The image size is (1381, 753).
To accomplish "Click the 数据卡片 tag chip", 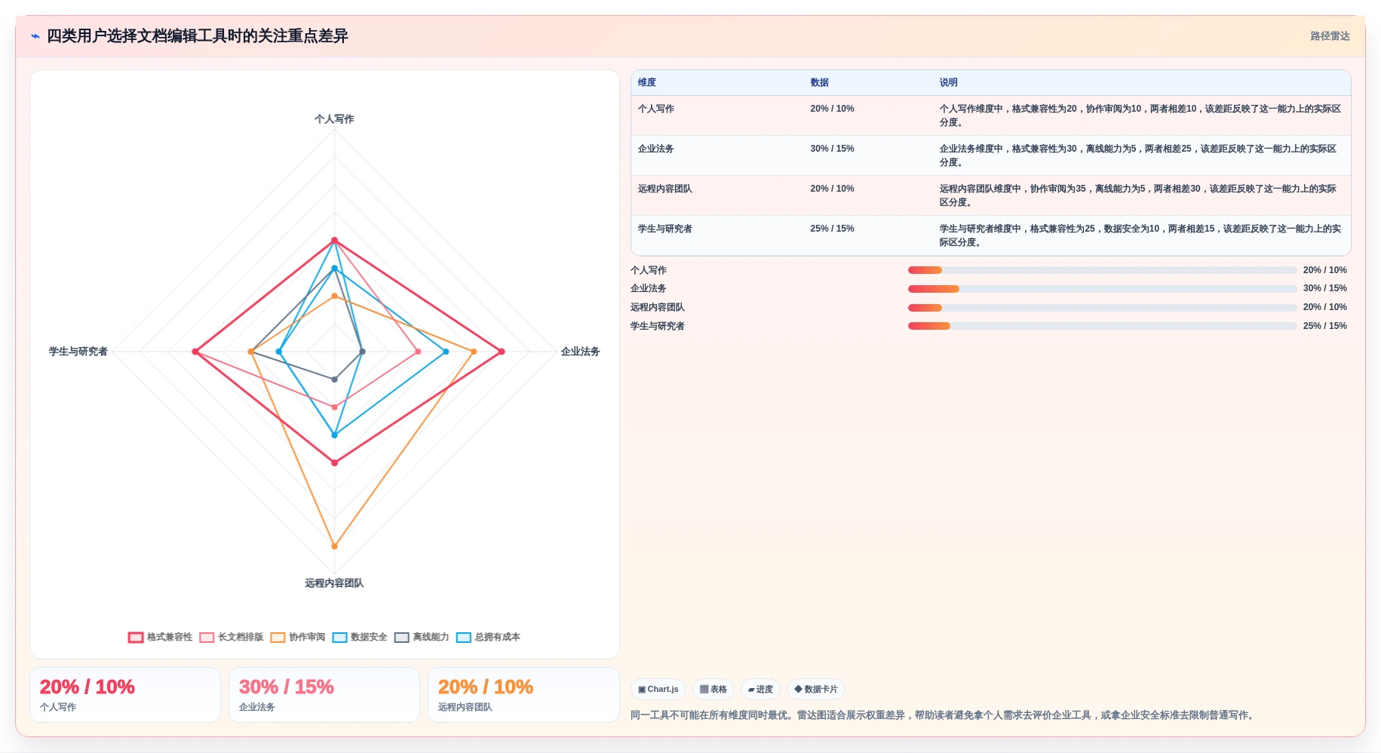I will click(816, 690).
